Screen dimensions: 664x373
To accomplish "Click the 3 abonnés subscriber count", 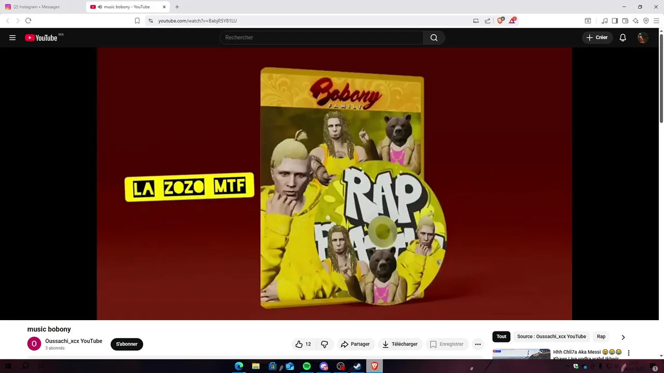I will click(55, 348).
